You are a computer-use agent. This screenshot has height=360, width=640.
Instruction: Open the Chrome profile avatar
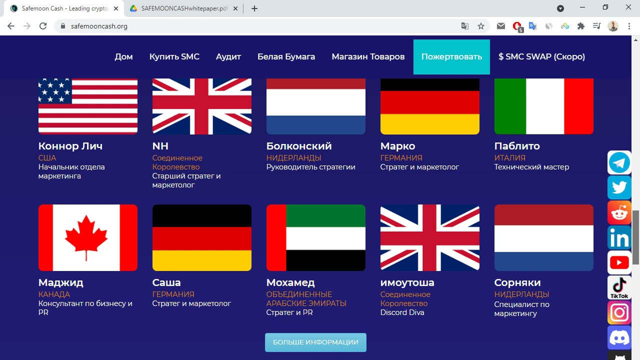point(613,26)
